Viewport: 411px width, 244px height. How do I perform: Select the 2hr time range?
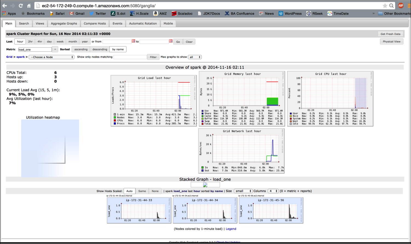point(30,42)
